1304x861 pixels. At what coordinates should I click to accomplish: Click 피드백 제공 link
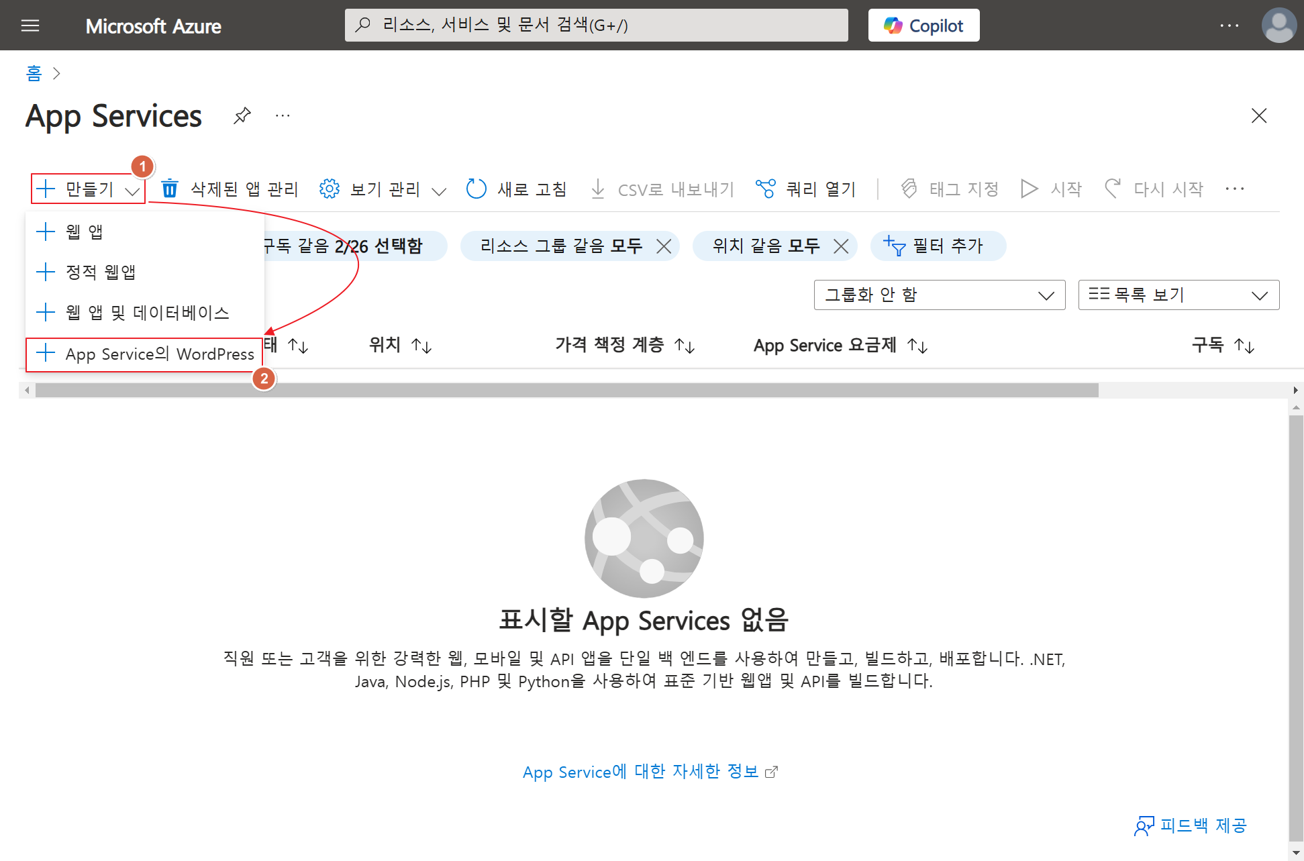[x=1191, y=826]
